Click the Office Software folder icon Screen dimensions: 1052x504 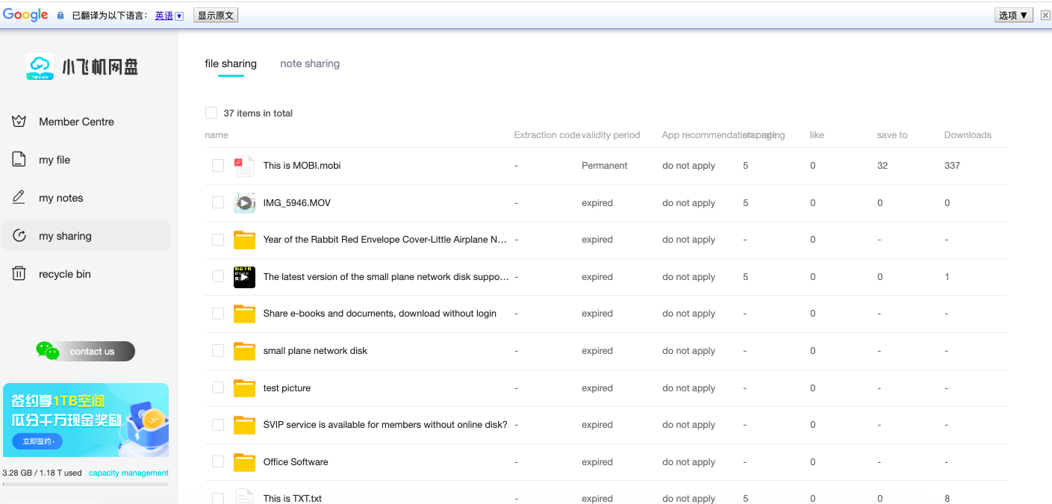pos(244,462)
